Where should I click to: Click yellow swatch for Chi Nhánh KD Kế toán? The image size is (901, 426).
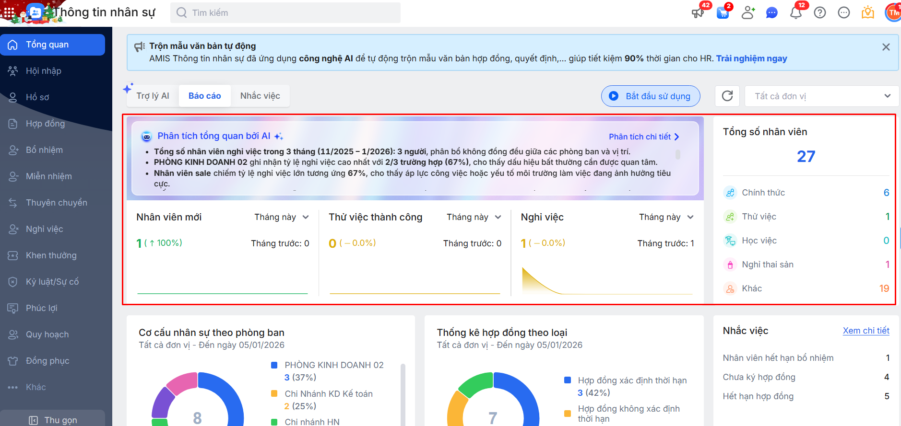pos(274,394)
